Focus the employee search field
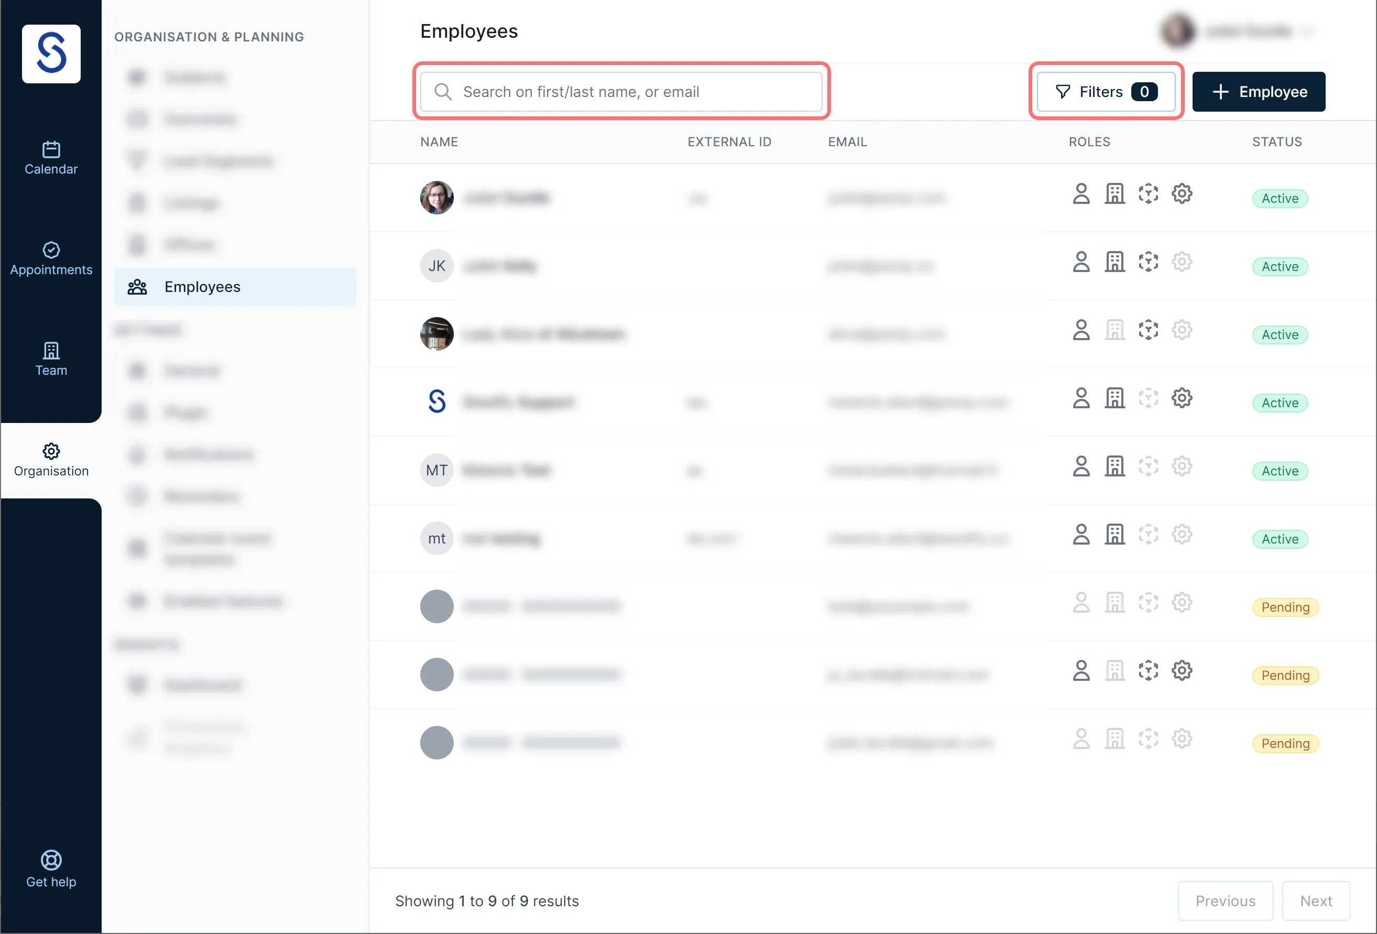 tap(621, 92)
